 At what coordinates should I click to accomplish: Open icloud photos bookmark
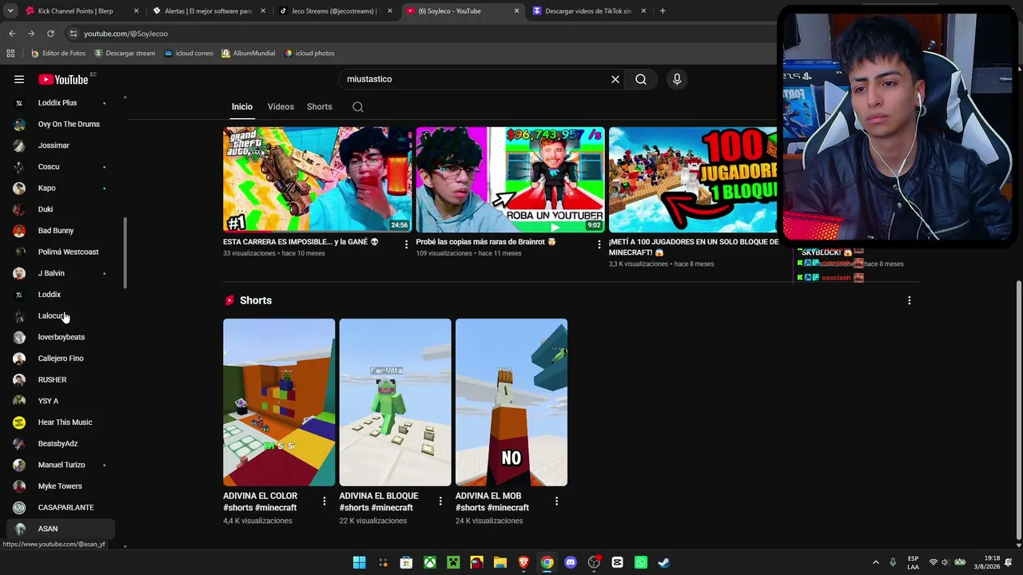[x=309, y=54]
